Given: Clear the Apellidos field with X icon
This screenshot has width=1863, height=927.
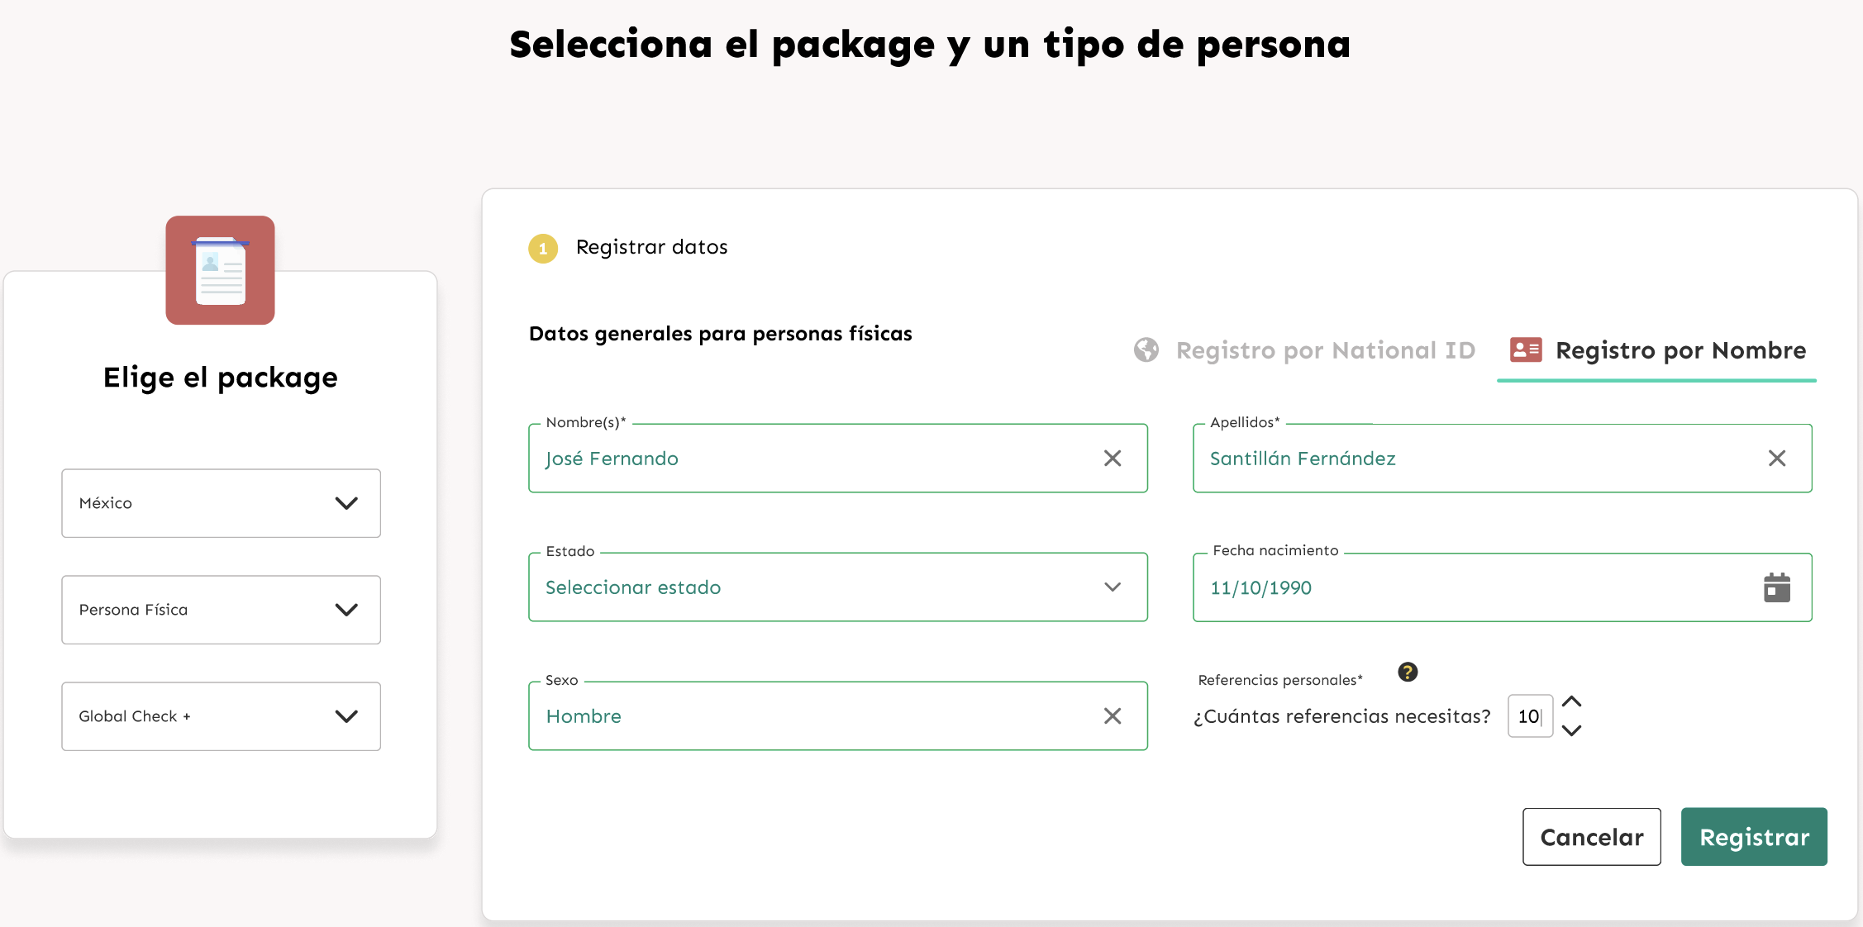Looking at the screenshot, I should click(1777, 459).
